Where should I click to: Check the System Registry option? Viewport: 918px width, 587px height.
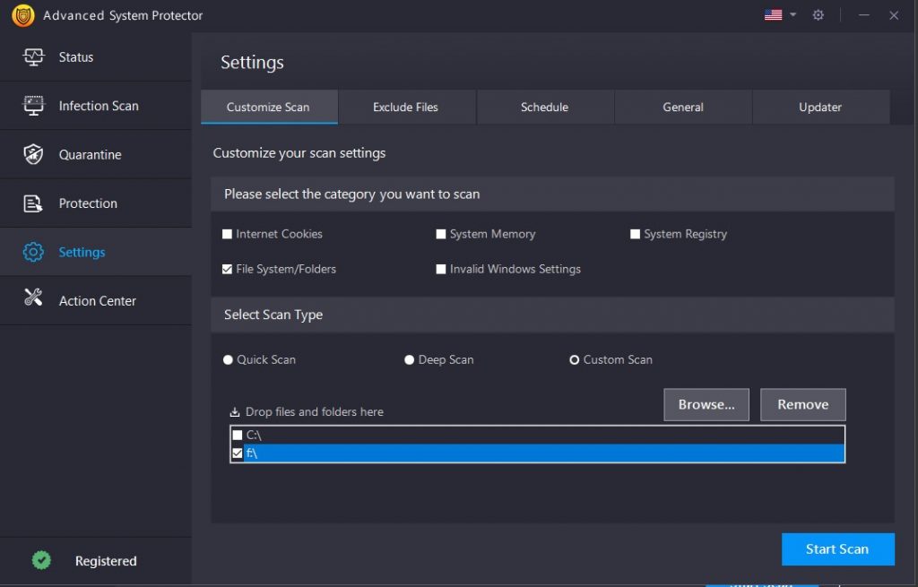(635, 233)
